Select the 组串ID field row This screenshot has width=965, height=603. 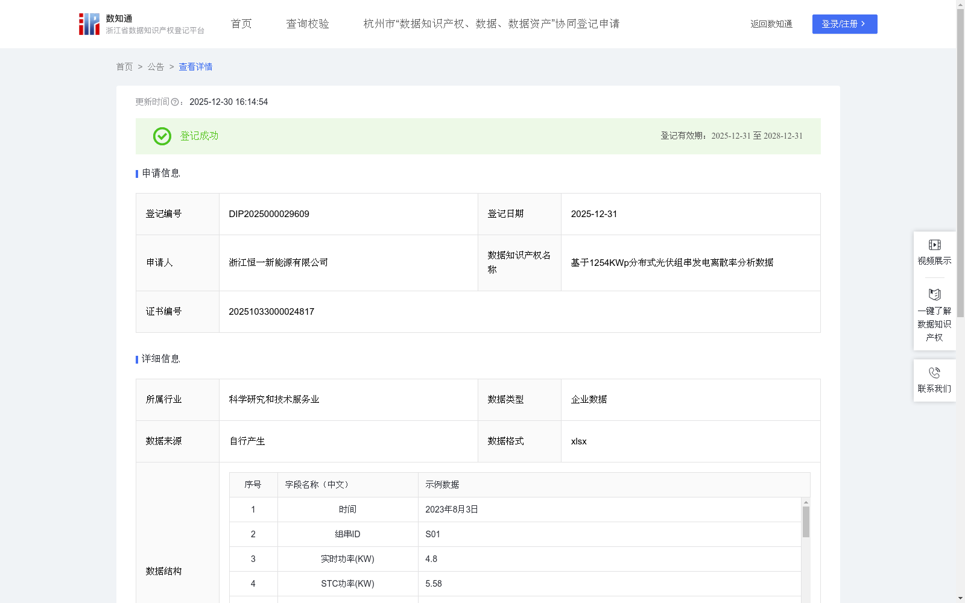(x=515, y=534)
